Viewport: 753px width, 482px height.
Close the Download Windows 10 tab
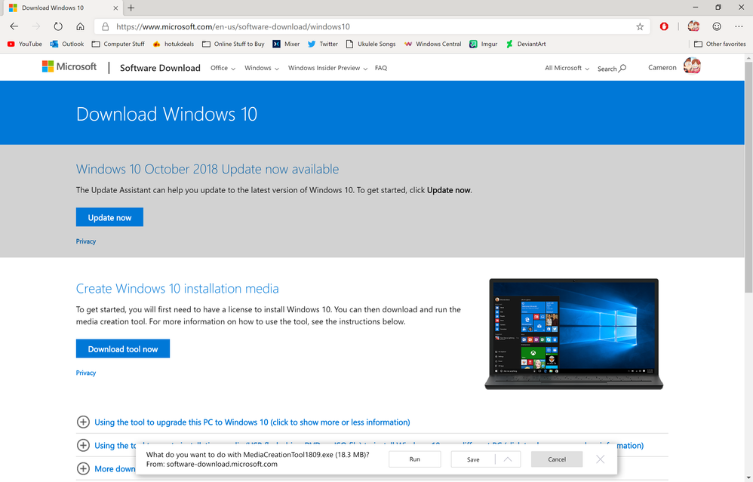(115, 8)
